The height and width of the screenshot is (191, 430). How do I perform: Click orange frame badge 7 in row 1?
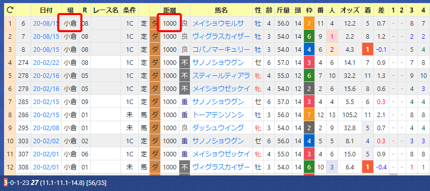[x=309, y=23]
